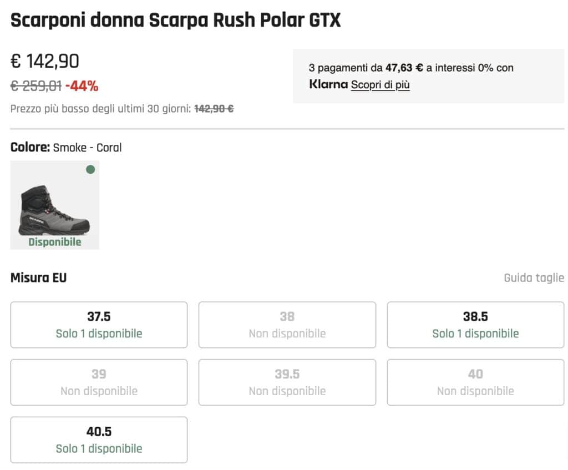Viewport: 568px width, 470px height.
Task: Click the unavailable size 39.5 option
Action: pos(287,382)
